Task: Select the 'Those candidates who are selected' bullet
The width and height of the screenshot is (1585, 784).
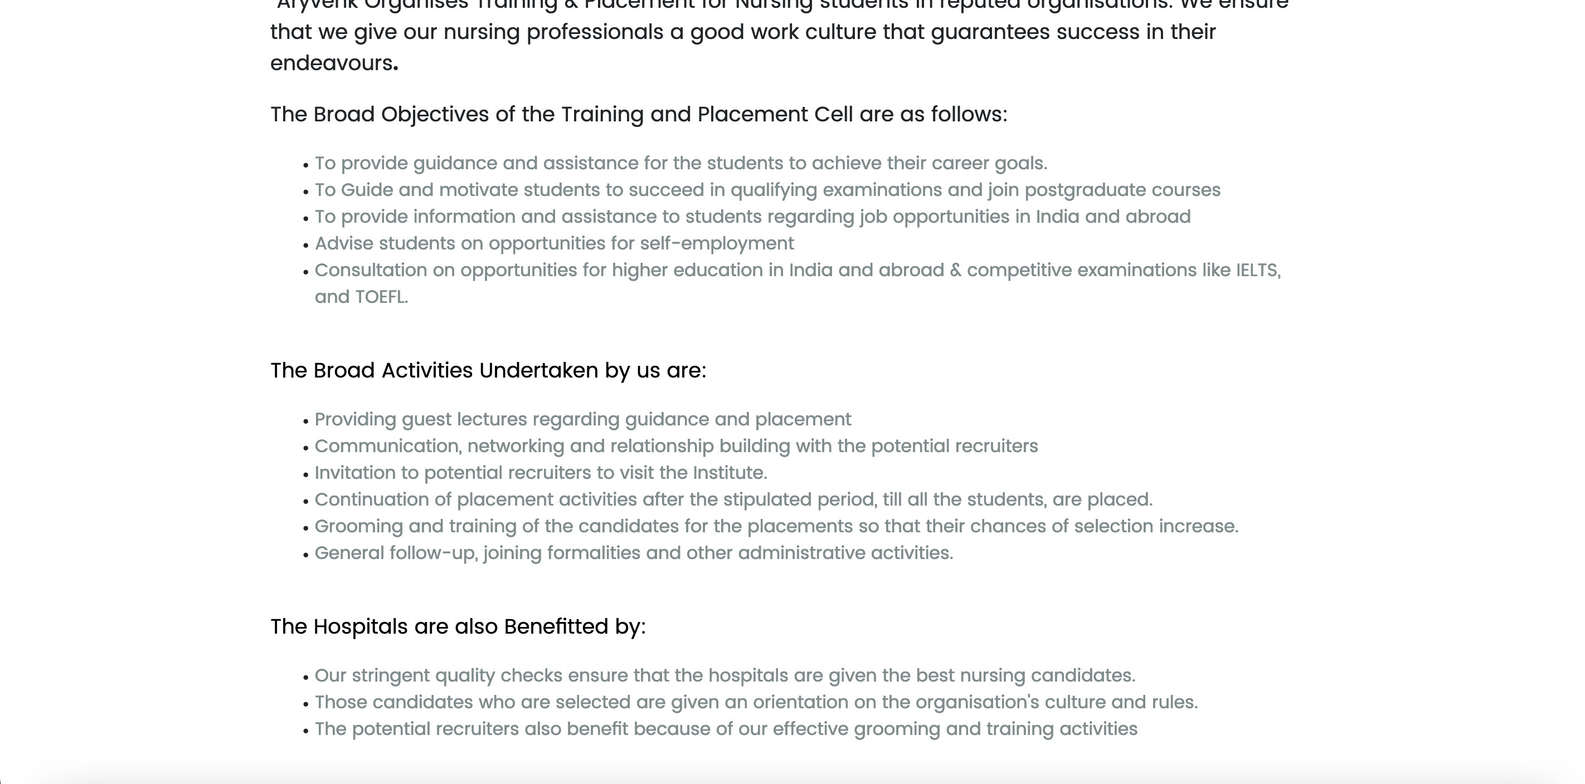Action: 756,702
